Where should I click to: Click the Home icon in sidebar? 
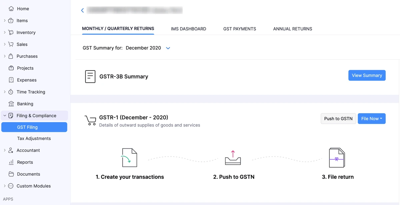11,9
